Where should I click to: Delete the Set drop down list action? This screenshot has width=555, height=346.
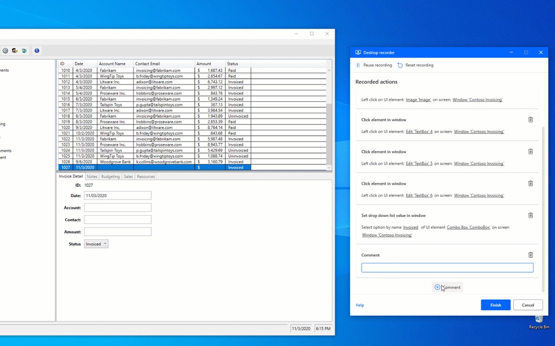tap(530, 215)
